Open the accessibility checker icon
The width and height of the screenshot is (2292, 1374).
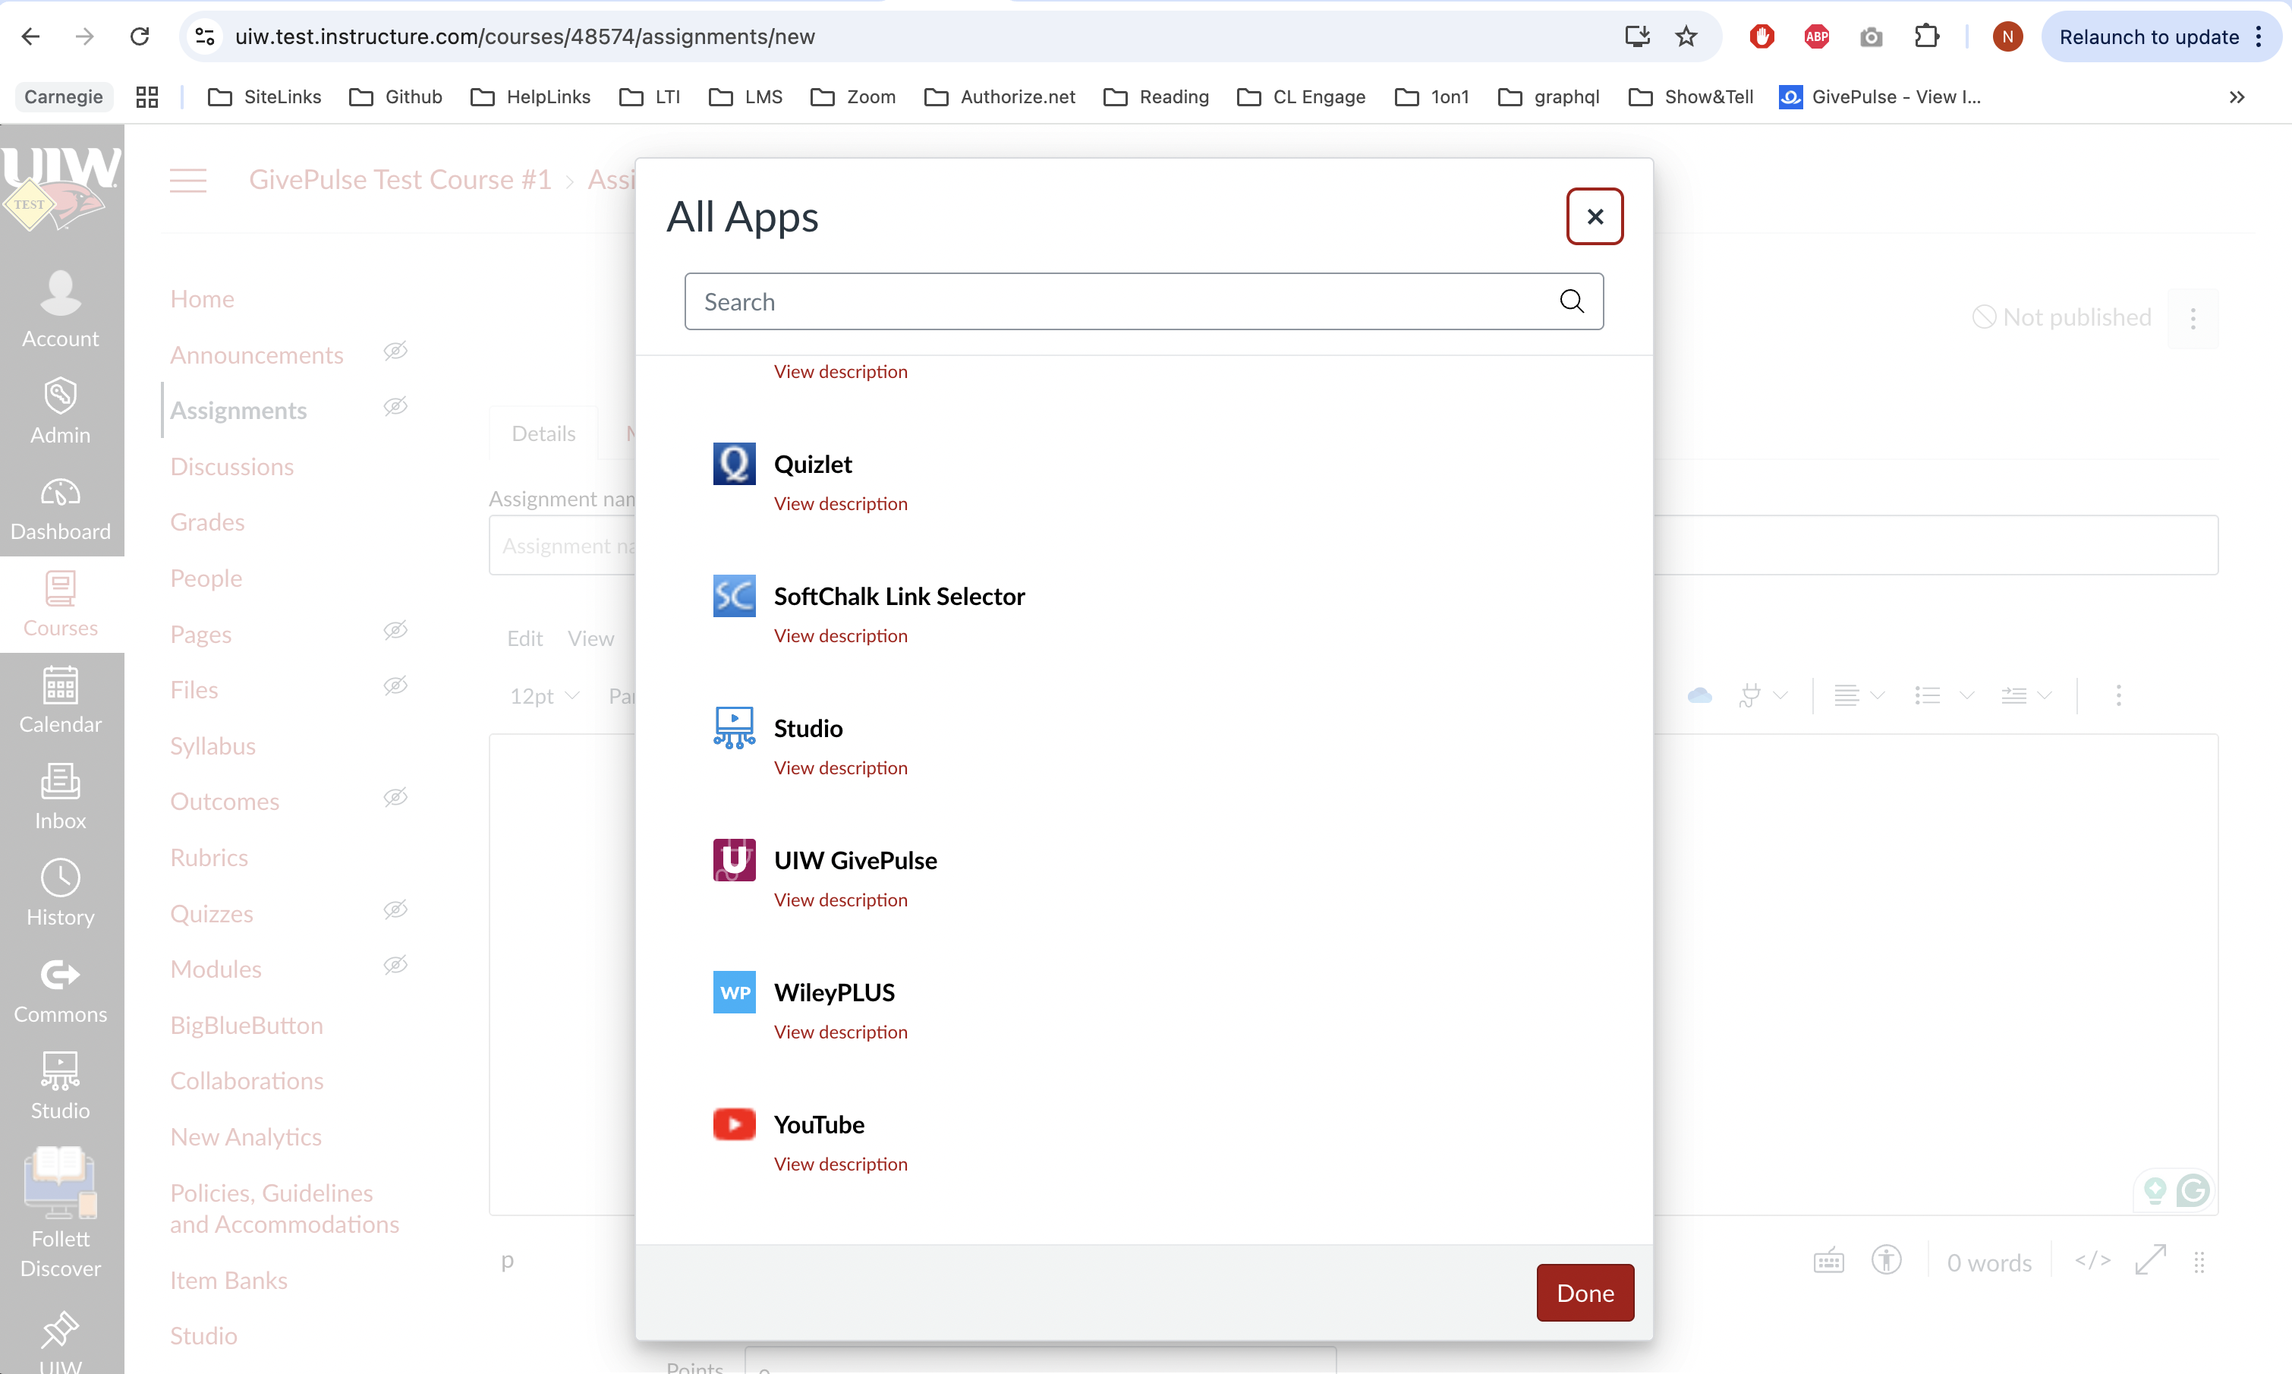(x=1887, y=1261)
